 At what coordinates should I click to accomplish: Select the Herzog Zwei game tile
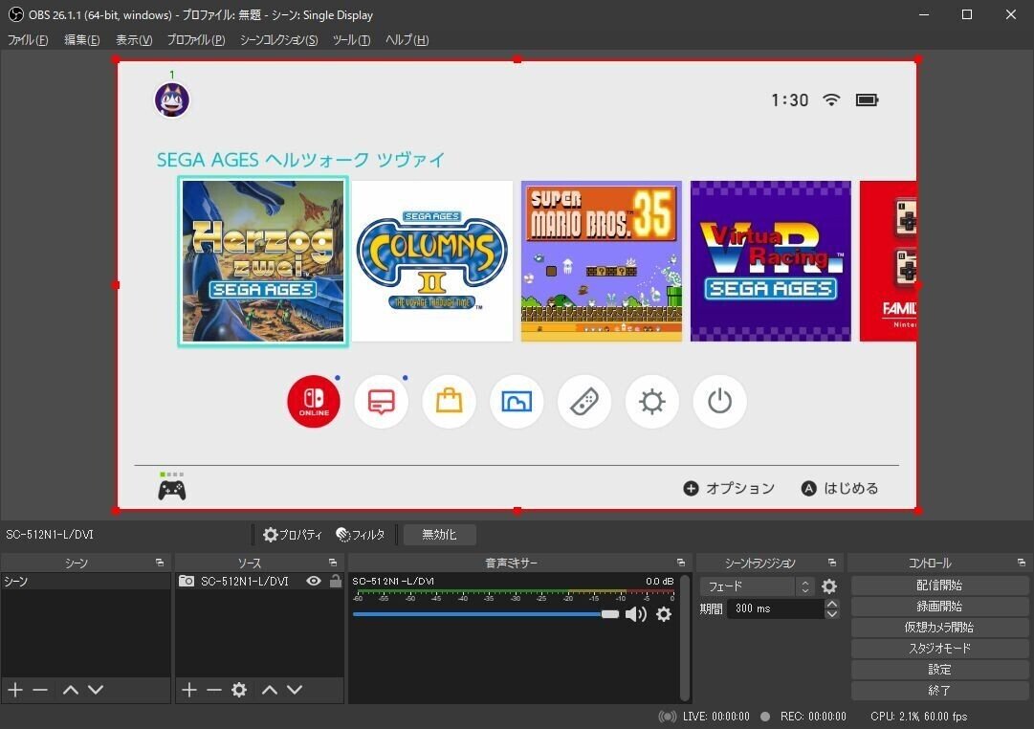coord(263,261)
